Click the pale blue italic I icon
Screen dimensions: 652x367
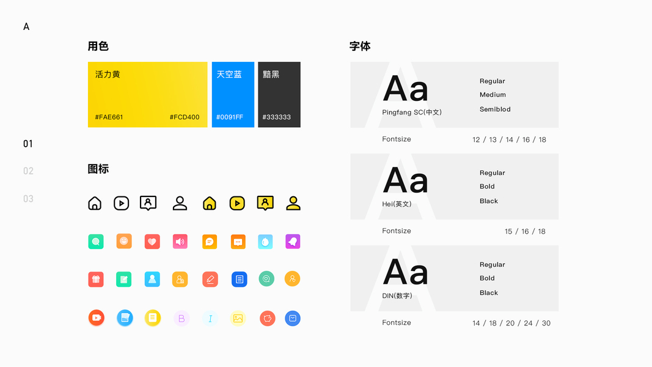tap(210, 318)
